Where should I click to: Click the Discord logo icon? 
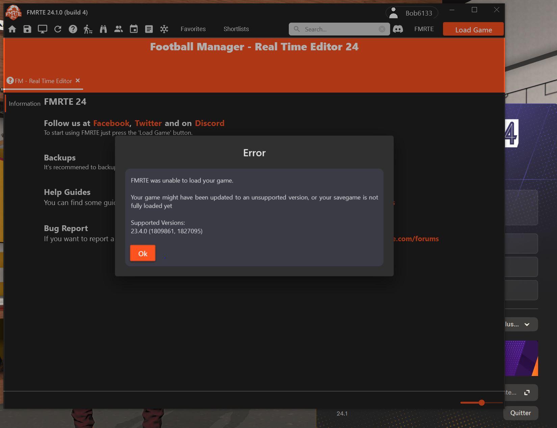click(x=398, y=29)
